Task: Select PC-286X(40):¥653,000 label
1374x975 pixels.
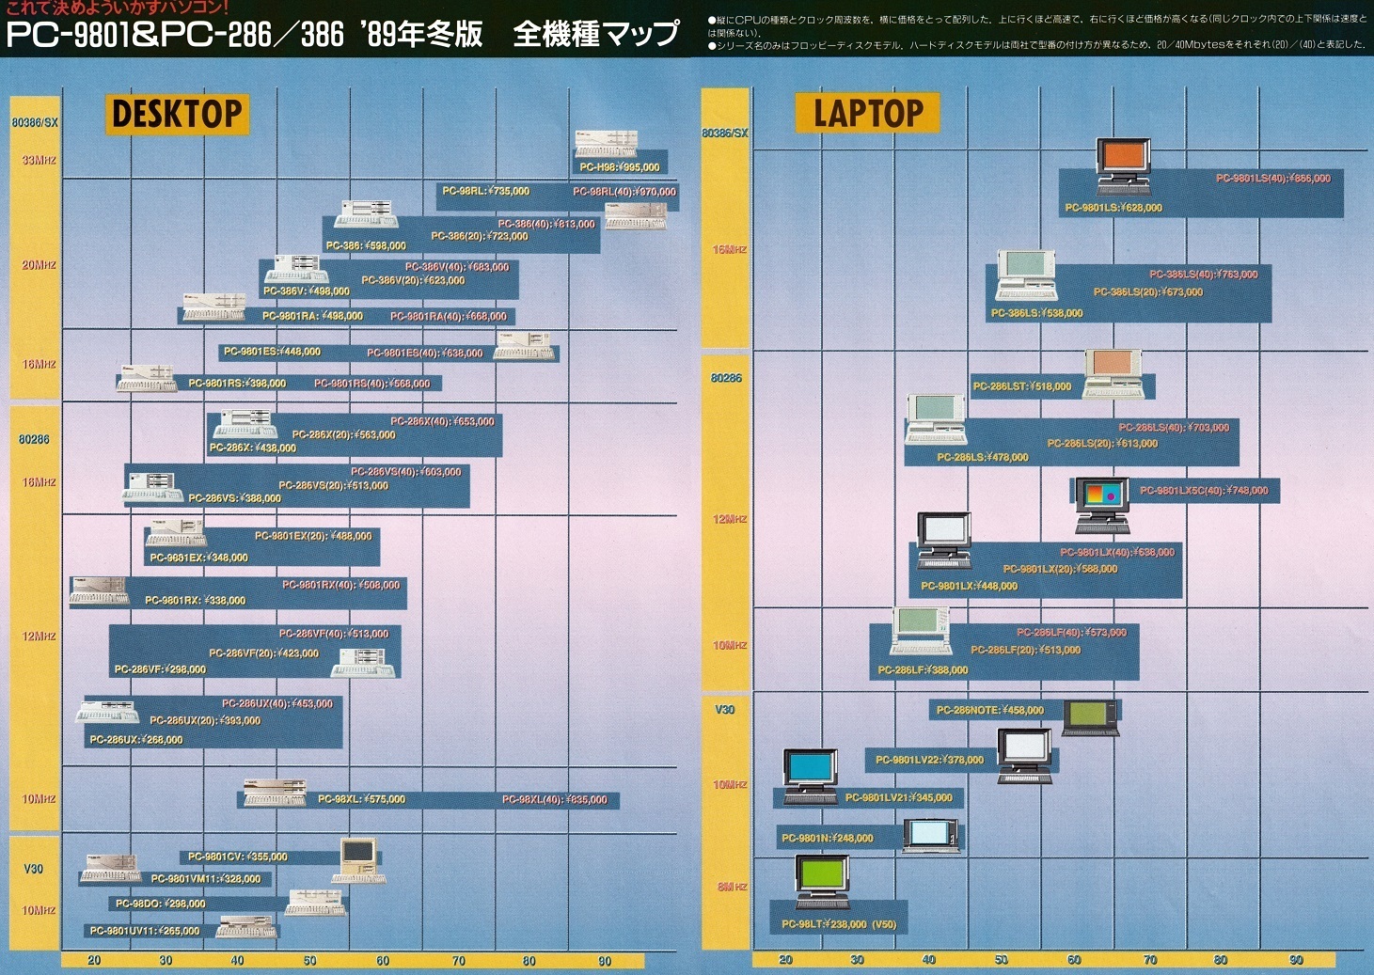Action: [x=442, y=421]
